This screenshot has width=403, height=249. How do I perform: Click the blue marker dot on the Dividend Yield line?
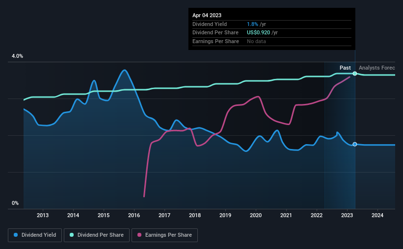click(355, 144)
